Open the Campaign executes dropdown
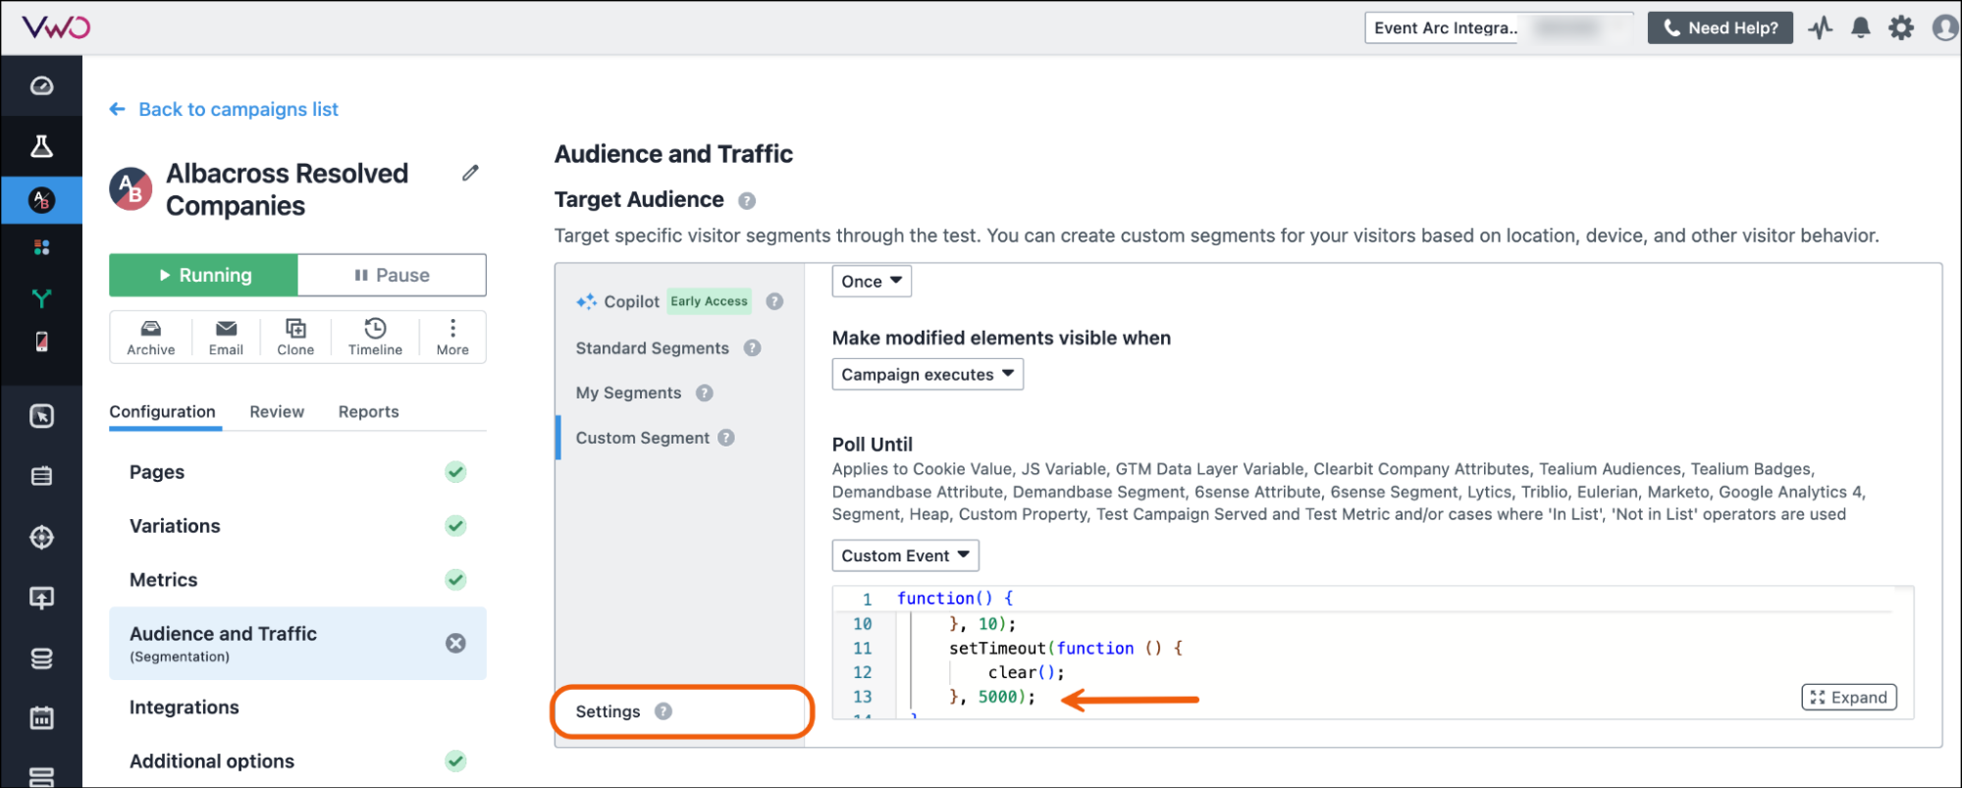 (928, 375)
